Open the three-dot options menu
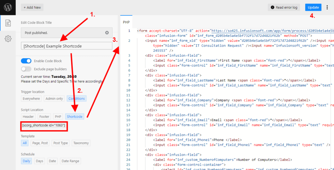The width and height of the screenshot is (334, 170). point(327,7)
